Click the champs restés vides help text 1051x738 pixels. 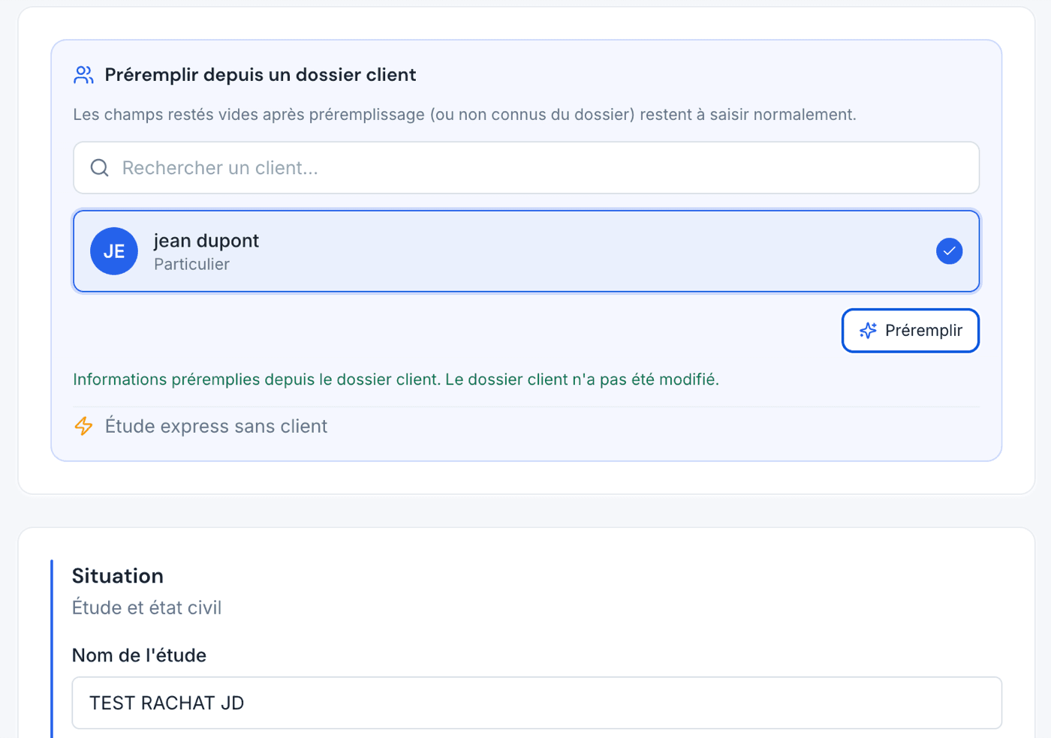465,115
